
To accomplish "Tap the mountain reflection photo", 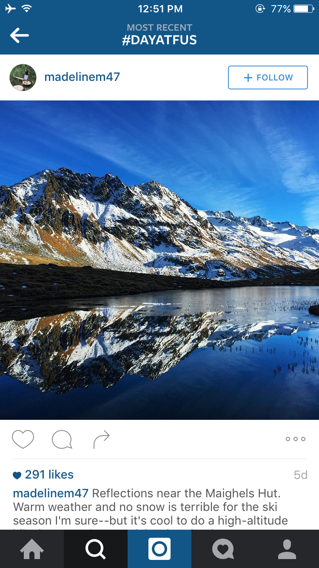I will coord(159,260).
